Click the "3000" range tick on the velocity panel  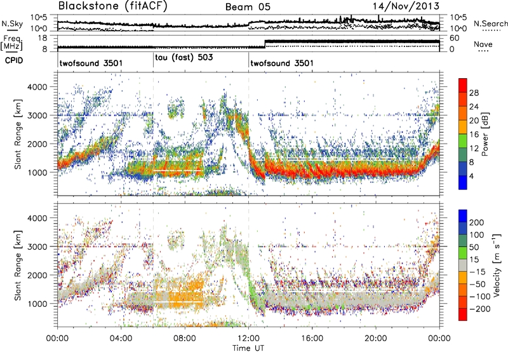click(37, 247)
